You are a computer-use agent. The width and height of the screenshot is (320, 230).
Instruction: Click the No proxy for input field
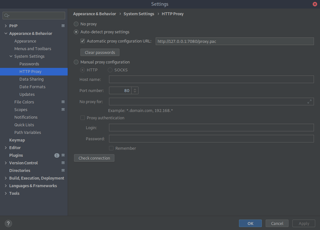[x=211, y=102]
